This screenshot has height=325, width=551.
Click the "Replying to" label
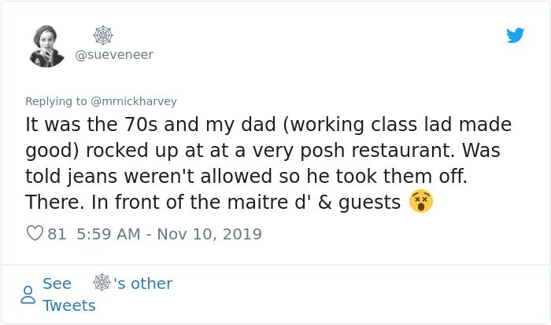click(x=56, y=101)
